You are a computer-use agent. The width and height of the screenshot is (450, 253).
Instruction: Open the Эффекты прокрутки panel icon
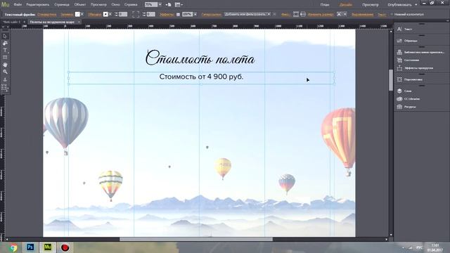click(399, 68)
